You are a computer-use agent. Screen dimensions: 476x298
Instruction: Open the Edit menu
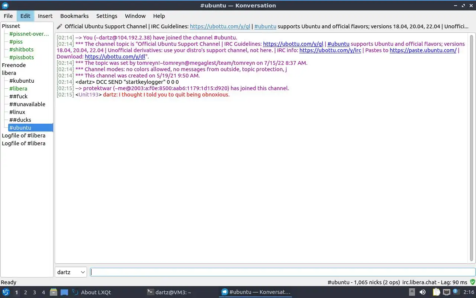25,16
